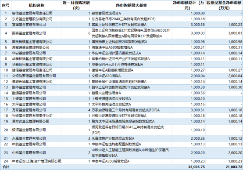Viewport: 243px width, 170px height.
Task: Select the 万家基金管理有限公司 cell
Action: [x=37, y=110]
